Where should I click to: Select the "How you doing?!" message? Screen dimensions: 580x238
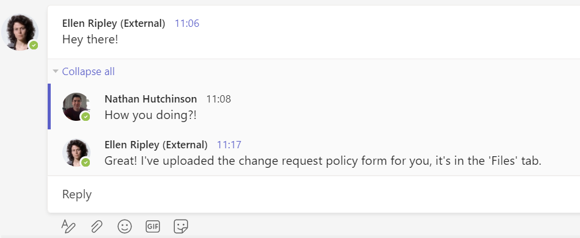click(150, 115)
